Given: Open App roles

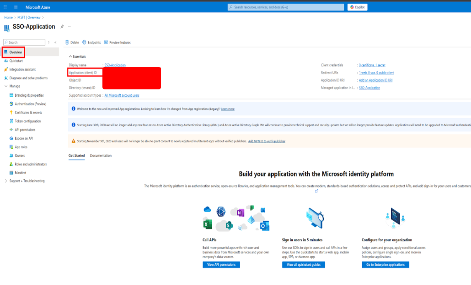Looking at the screenshot, I should [21, 147].
